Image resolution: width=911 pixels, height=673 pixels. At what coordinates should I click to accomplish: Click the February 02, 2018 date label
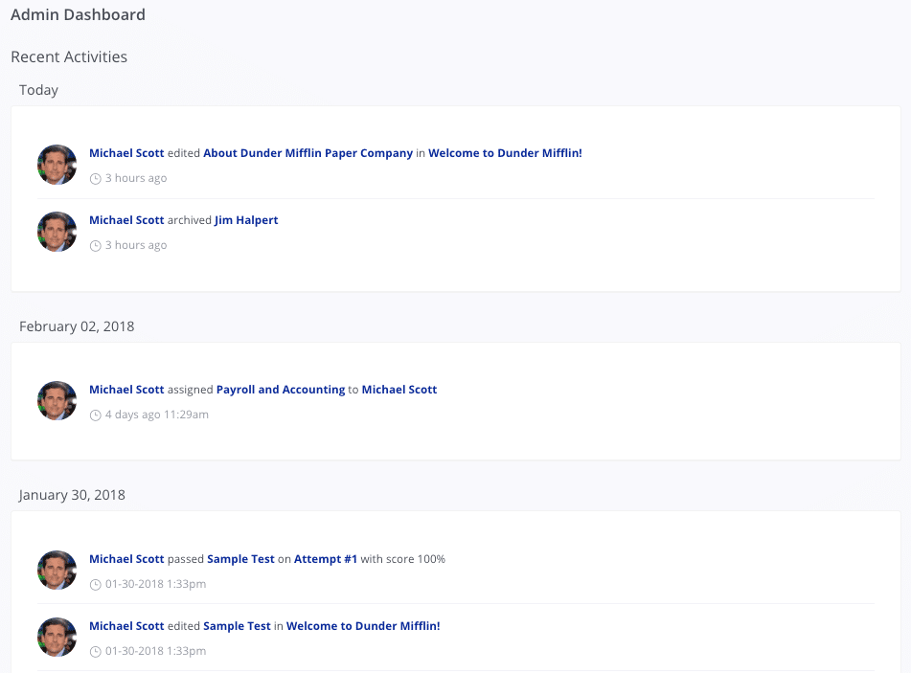[x=77, y=326]
